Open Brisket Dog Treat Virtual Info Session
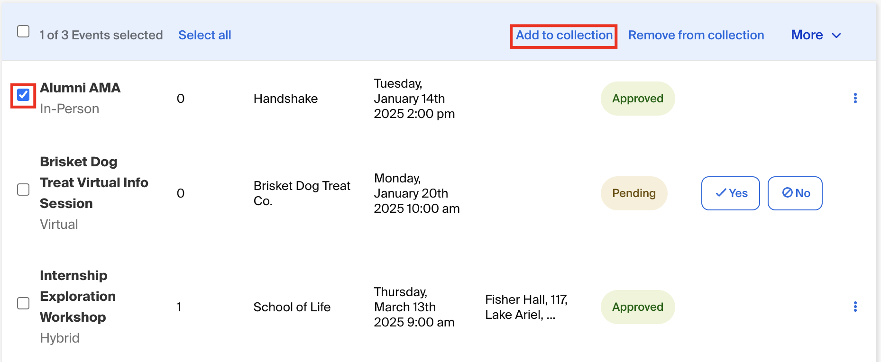The width and height of the screenshot is (881, 362). (94, 182)
